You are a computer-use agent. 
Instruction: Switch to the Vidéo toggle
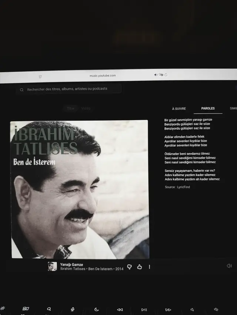tap(86, 108)
